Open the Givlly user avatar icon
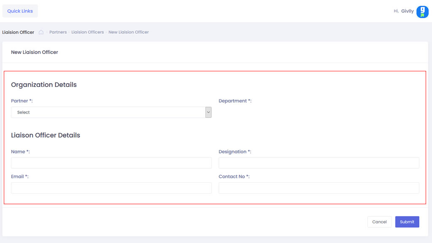432x243 pixels. coord(422,12)
